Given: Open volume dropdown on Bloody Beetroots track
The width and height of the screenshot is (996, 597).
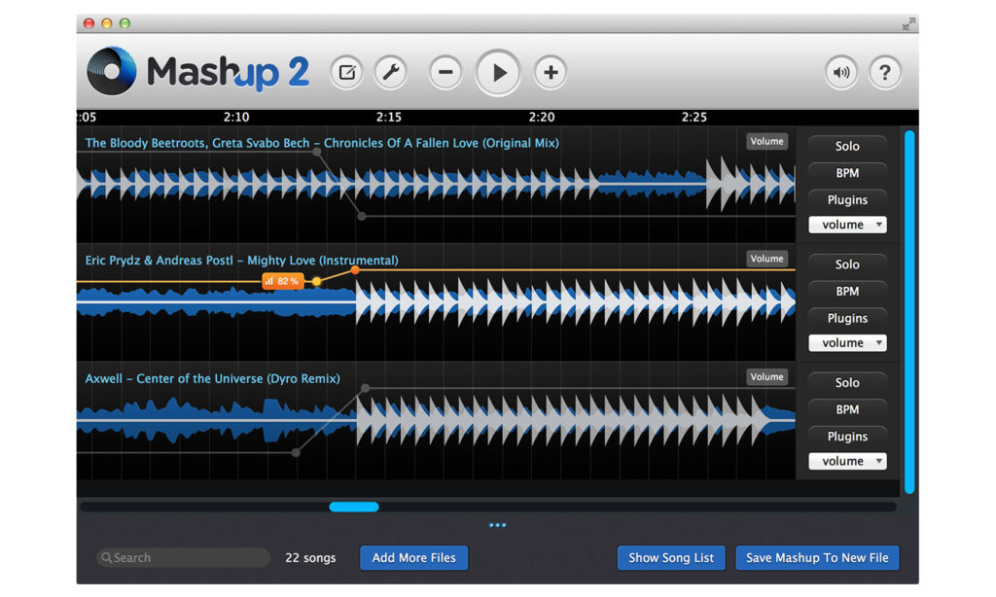Looking at the screenshot, I should tap(847, 225).
